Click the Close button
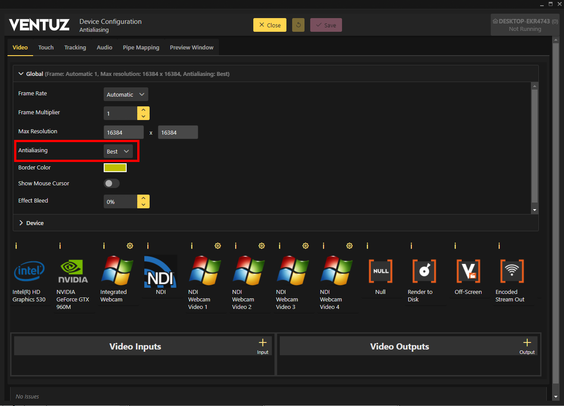564x406 pixels. (270, 25)
